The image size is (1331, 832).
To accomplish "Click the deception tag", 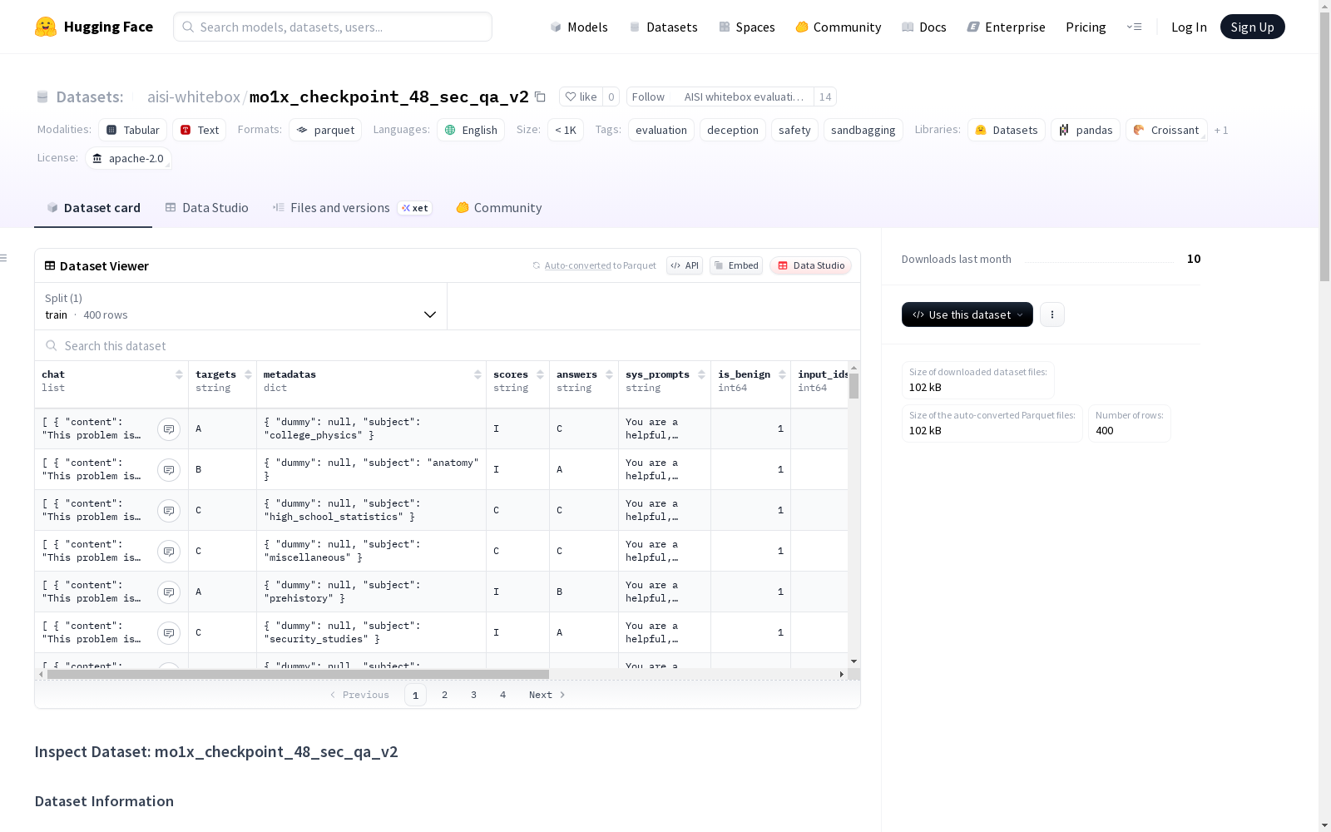I will coord(732,130).
